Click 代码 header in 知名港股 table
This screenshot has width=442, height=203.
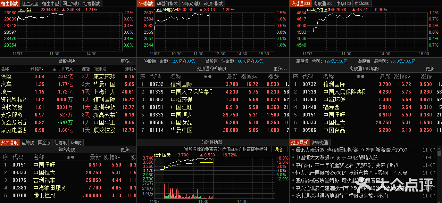[x=18, y=157]
